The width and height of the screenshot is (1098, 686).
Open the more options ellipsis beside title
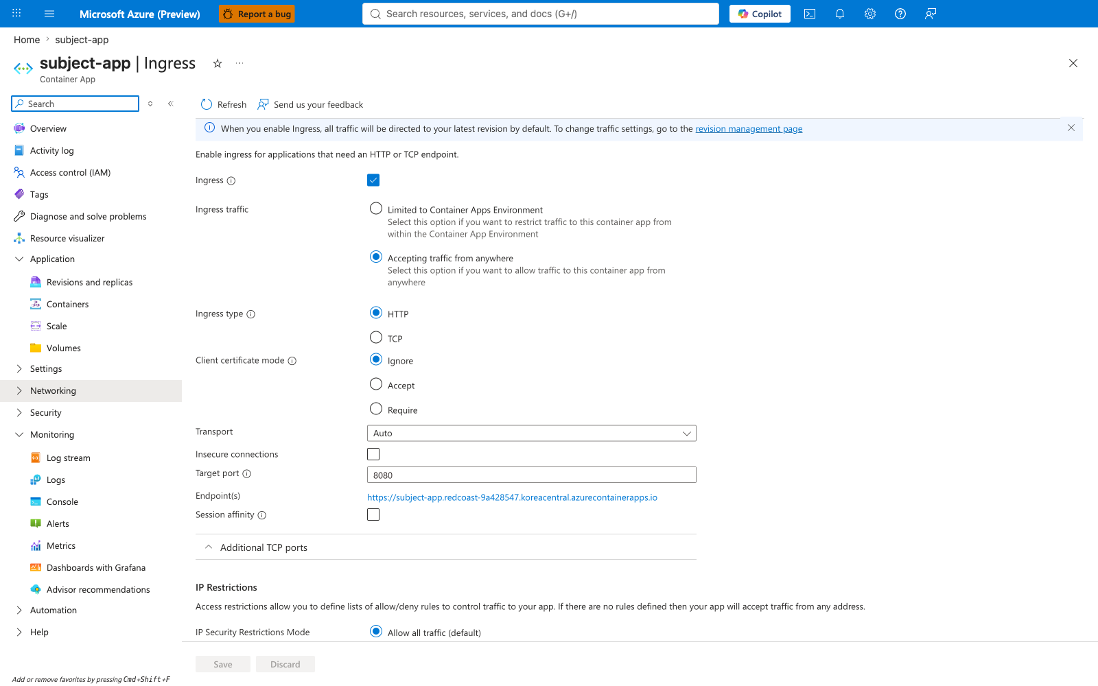coord(240,63)
